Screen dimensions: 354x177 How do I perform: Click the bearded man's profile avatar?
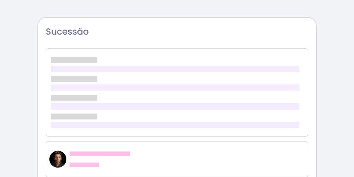click(58, 159)
